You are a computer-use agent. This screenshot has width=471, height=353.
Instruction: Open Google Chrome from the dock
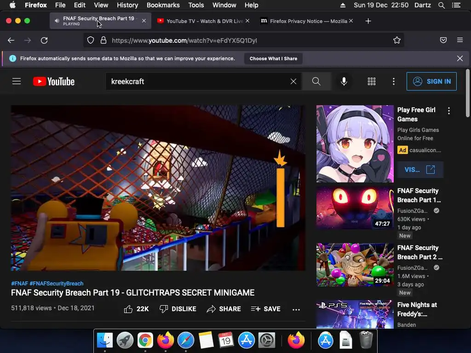(x=145, y=341)
